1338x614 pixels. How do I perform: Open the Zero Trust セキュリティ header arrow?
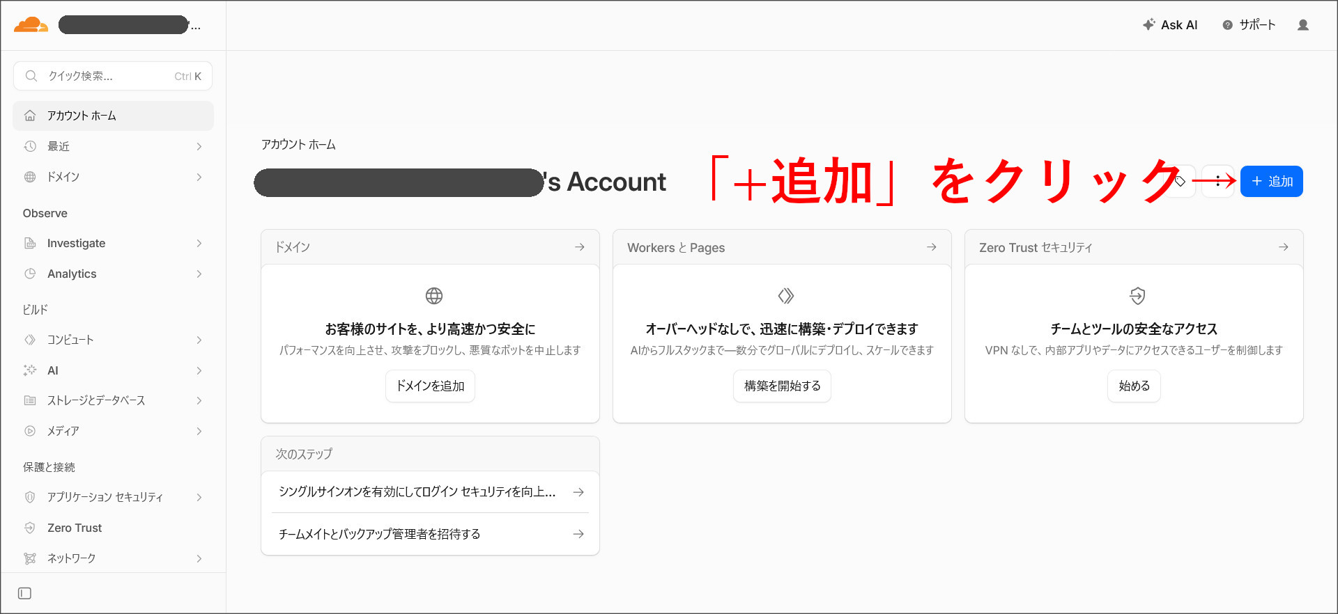1283,247
